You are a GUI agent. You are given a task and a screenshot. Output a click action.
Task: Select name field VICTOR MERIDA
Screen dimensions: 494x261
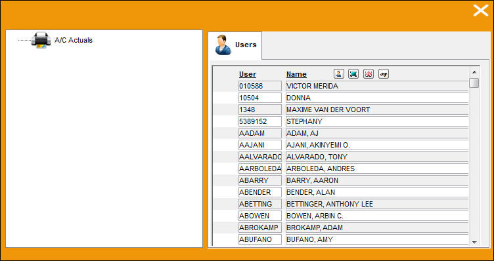(377, 86)
